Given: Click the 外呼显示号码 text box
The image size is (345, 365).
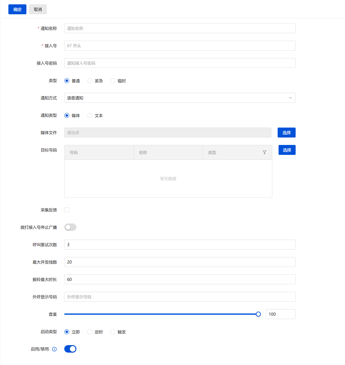Looking at the screenshot, I should (x=179, y=297).
